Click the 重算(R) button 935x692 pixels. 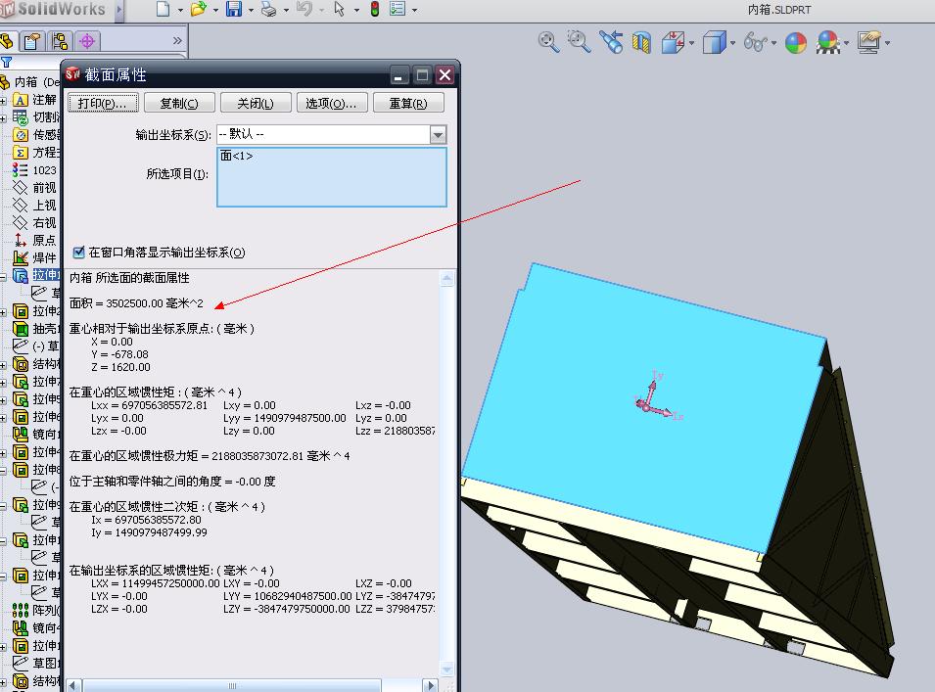[x=408, y=103]
